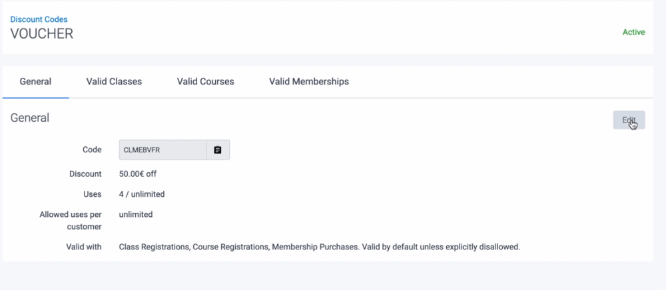Go back to Discount Codes list

(39, 19)
